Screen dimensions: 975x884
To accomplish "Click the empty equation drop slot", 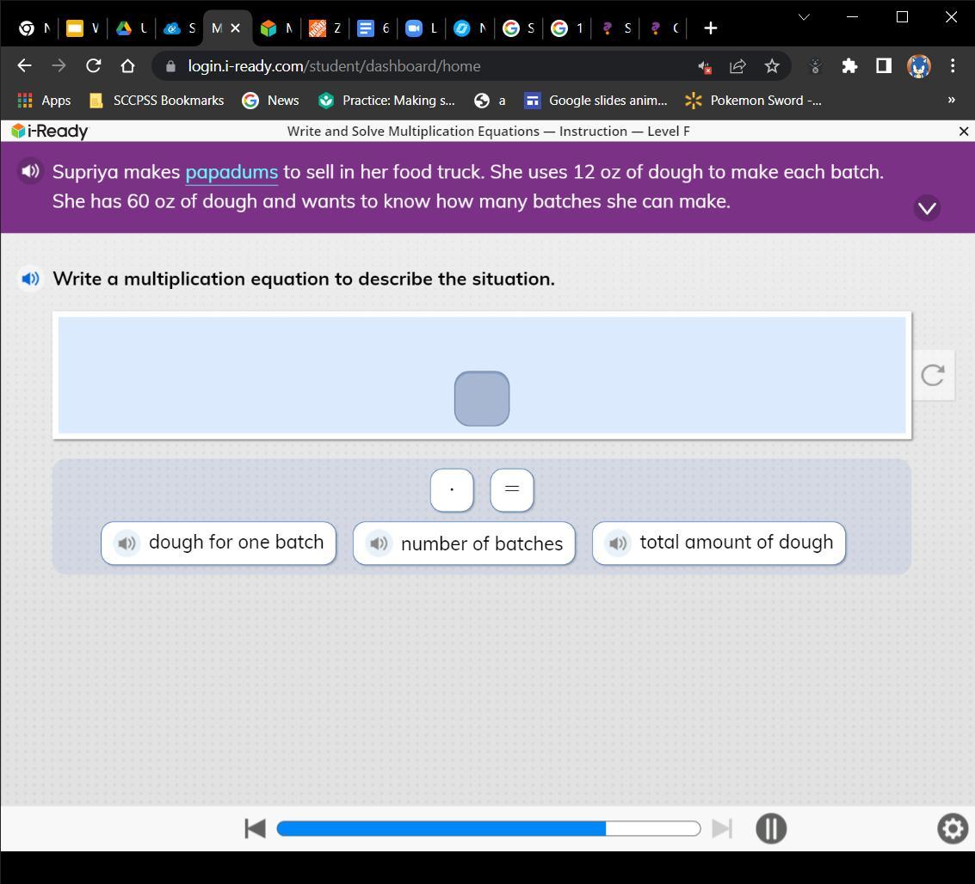I will (482, 398).
